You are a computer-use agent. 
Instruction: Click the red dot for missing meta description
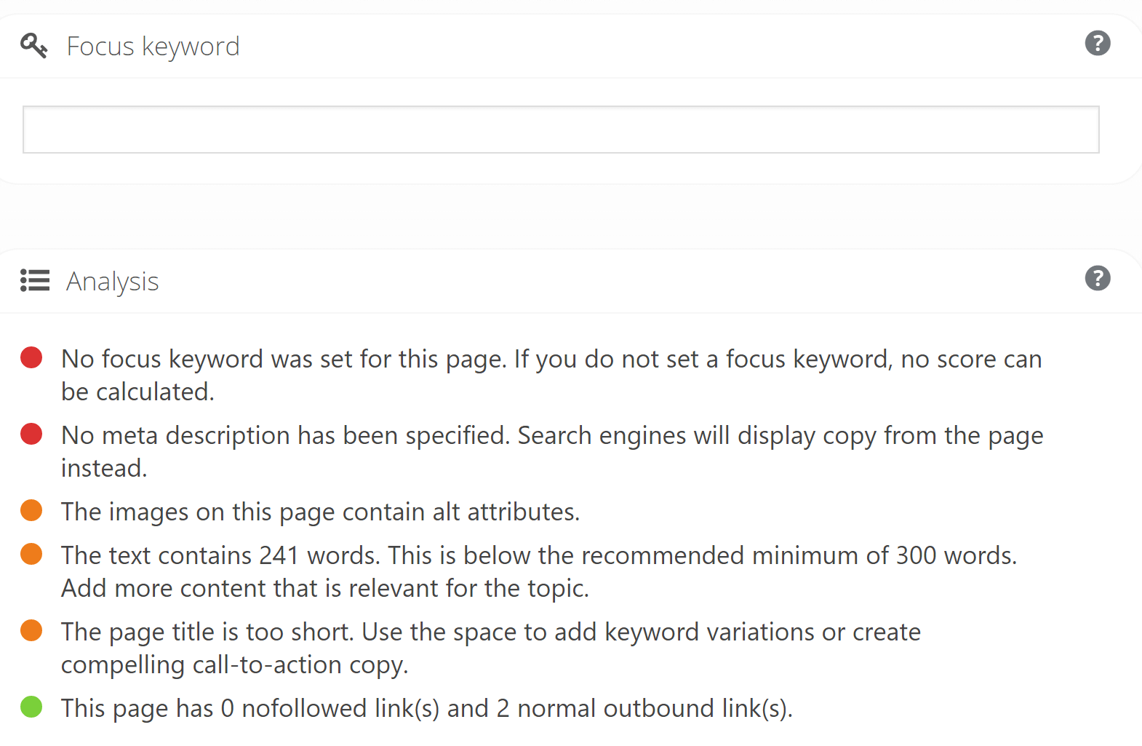(x=31, y=434)
